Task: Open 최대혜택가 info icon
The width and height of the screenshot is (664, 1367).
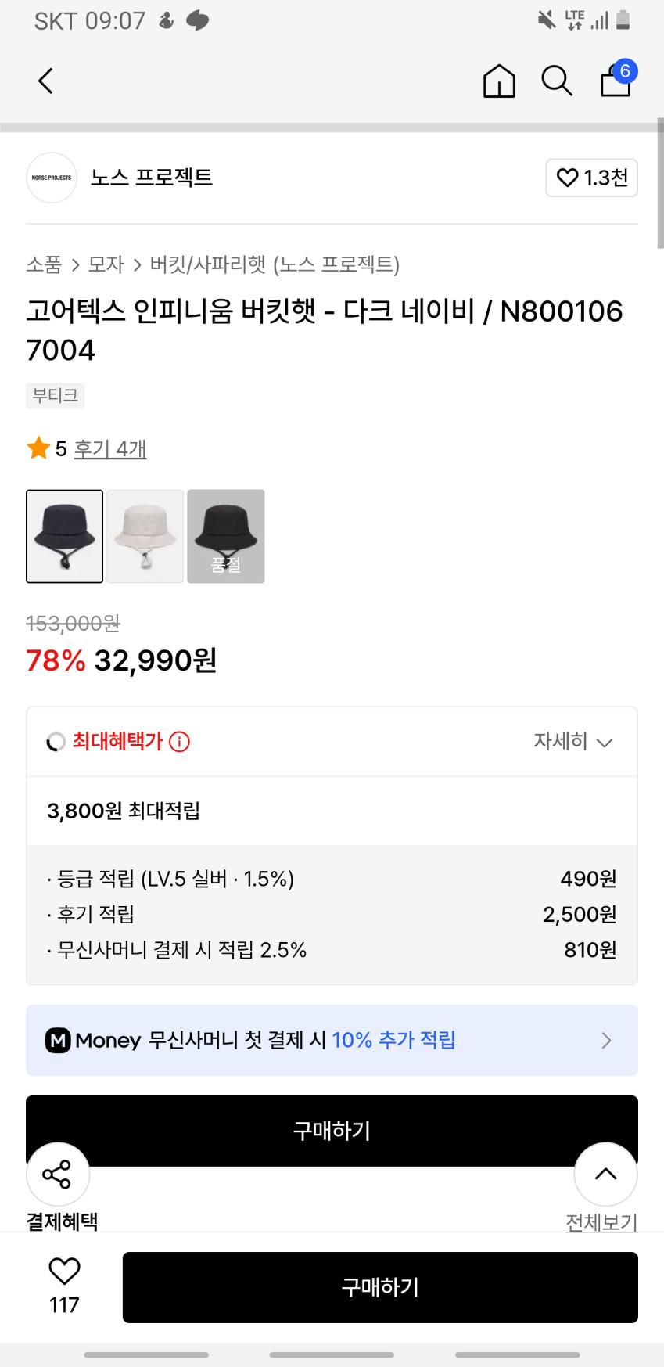Action: [x=180, y=741]
